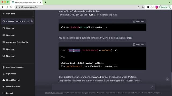Click the highlighted isDisabled variable in code
The width and height of the screenshot is (172, 96).
point(74,50)
